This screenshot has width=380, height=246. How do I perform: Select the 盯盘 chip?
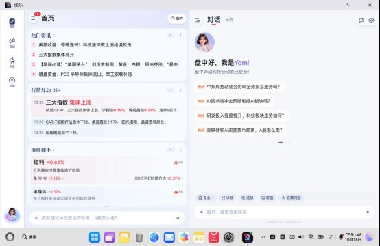[267, 197]
